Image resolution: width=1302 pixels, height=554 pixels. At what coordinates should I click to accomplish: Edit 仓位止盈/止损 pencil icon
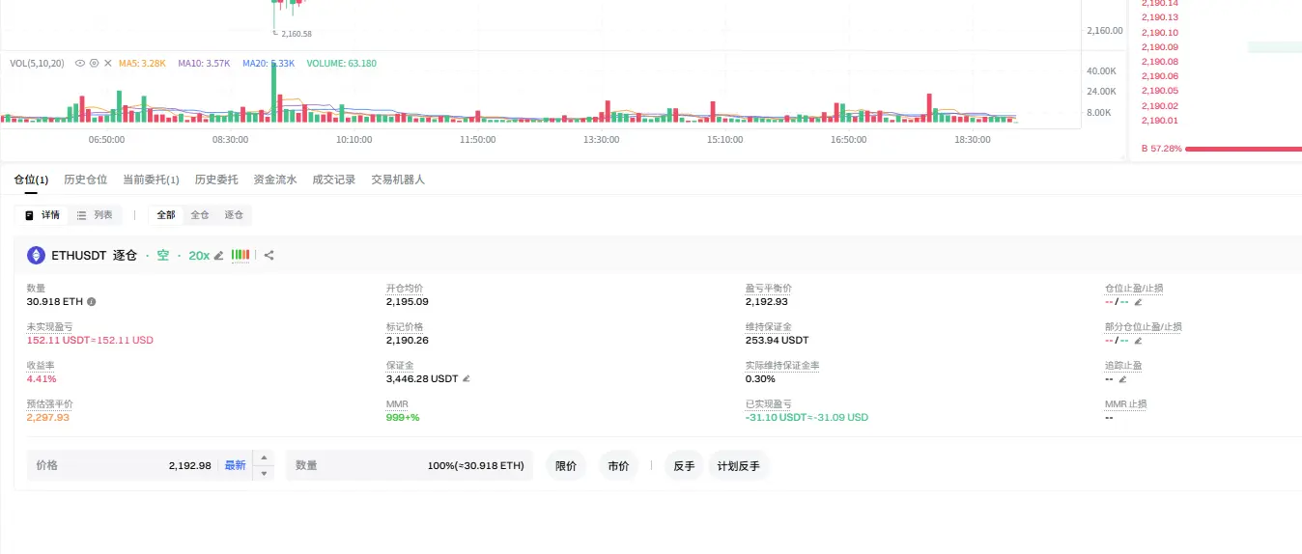[x=1138, y=301]
